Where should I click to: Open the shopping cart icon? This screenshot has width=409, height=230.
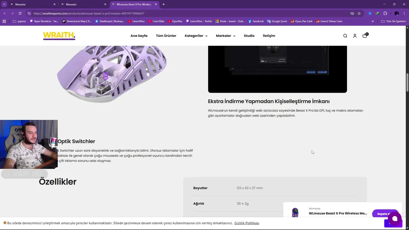click(x=365, y=35)
